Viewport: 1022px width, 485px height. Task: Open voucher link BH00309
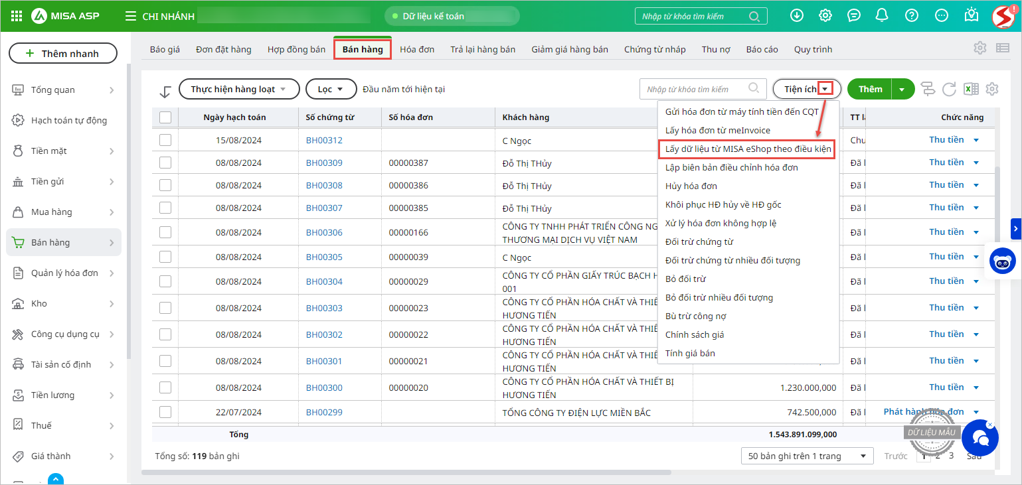(x=324, y=163)
